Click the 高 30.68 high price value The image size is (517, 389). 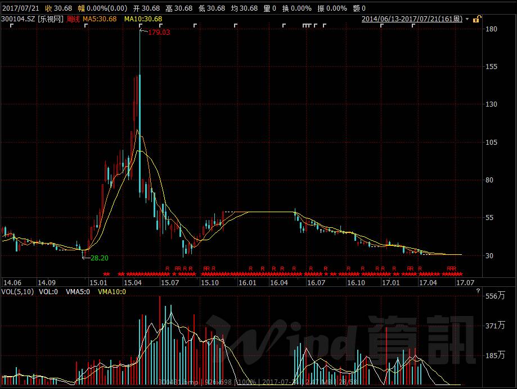[179, 8]
